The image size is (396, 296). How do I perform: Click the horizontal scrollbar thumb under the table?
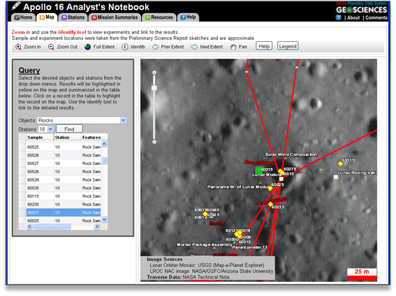(x=52, y=227)
